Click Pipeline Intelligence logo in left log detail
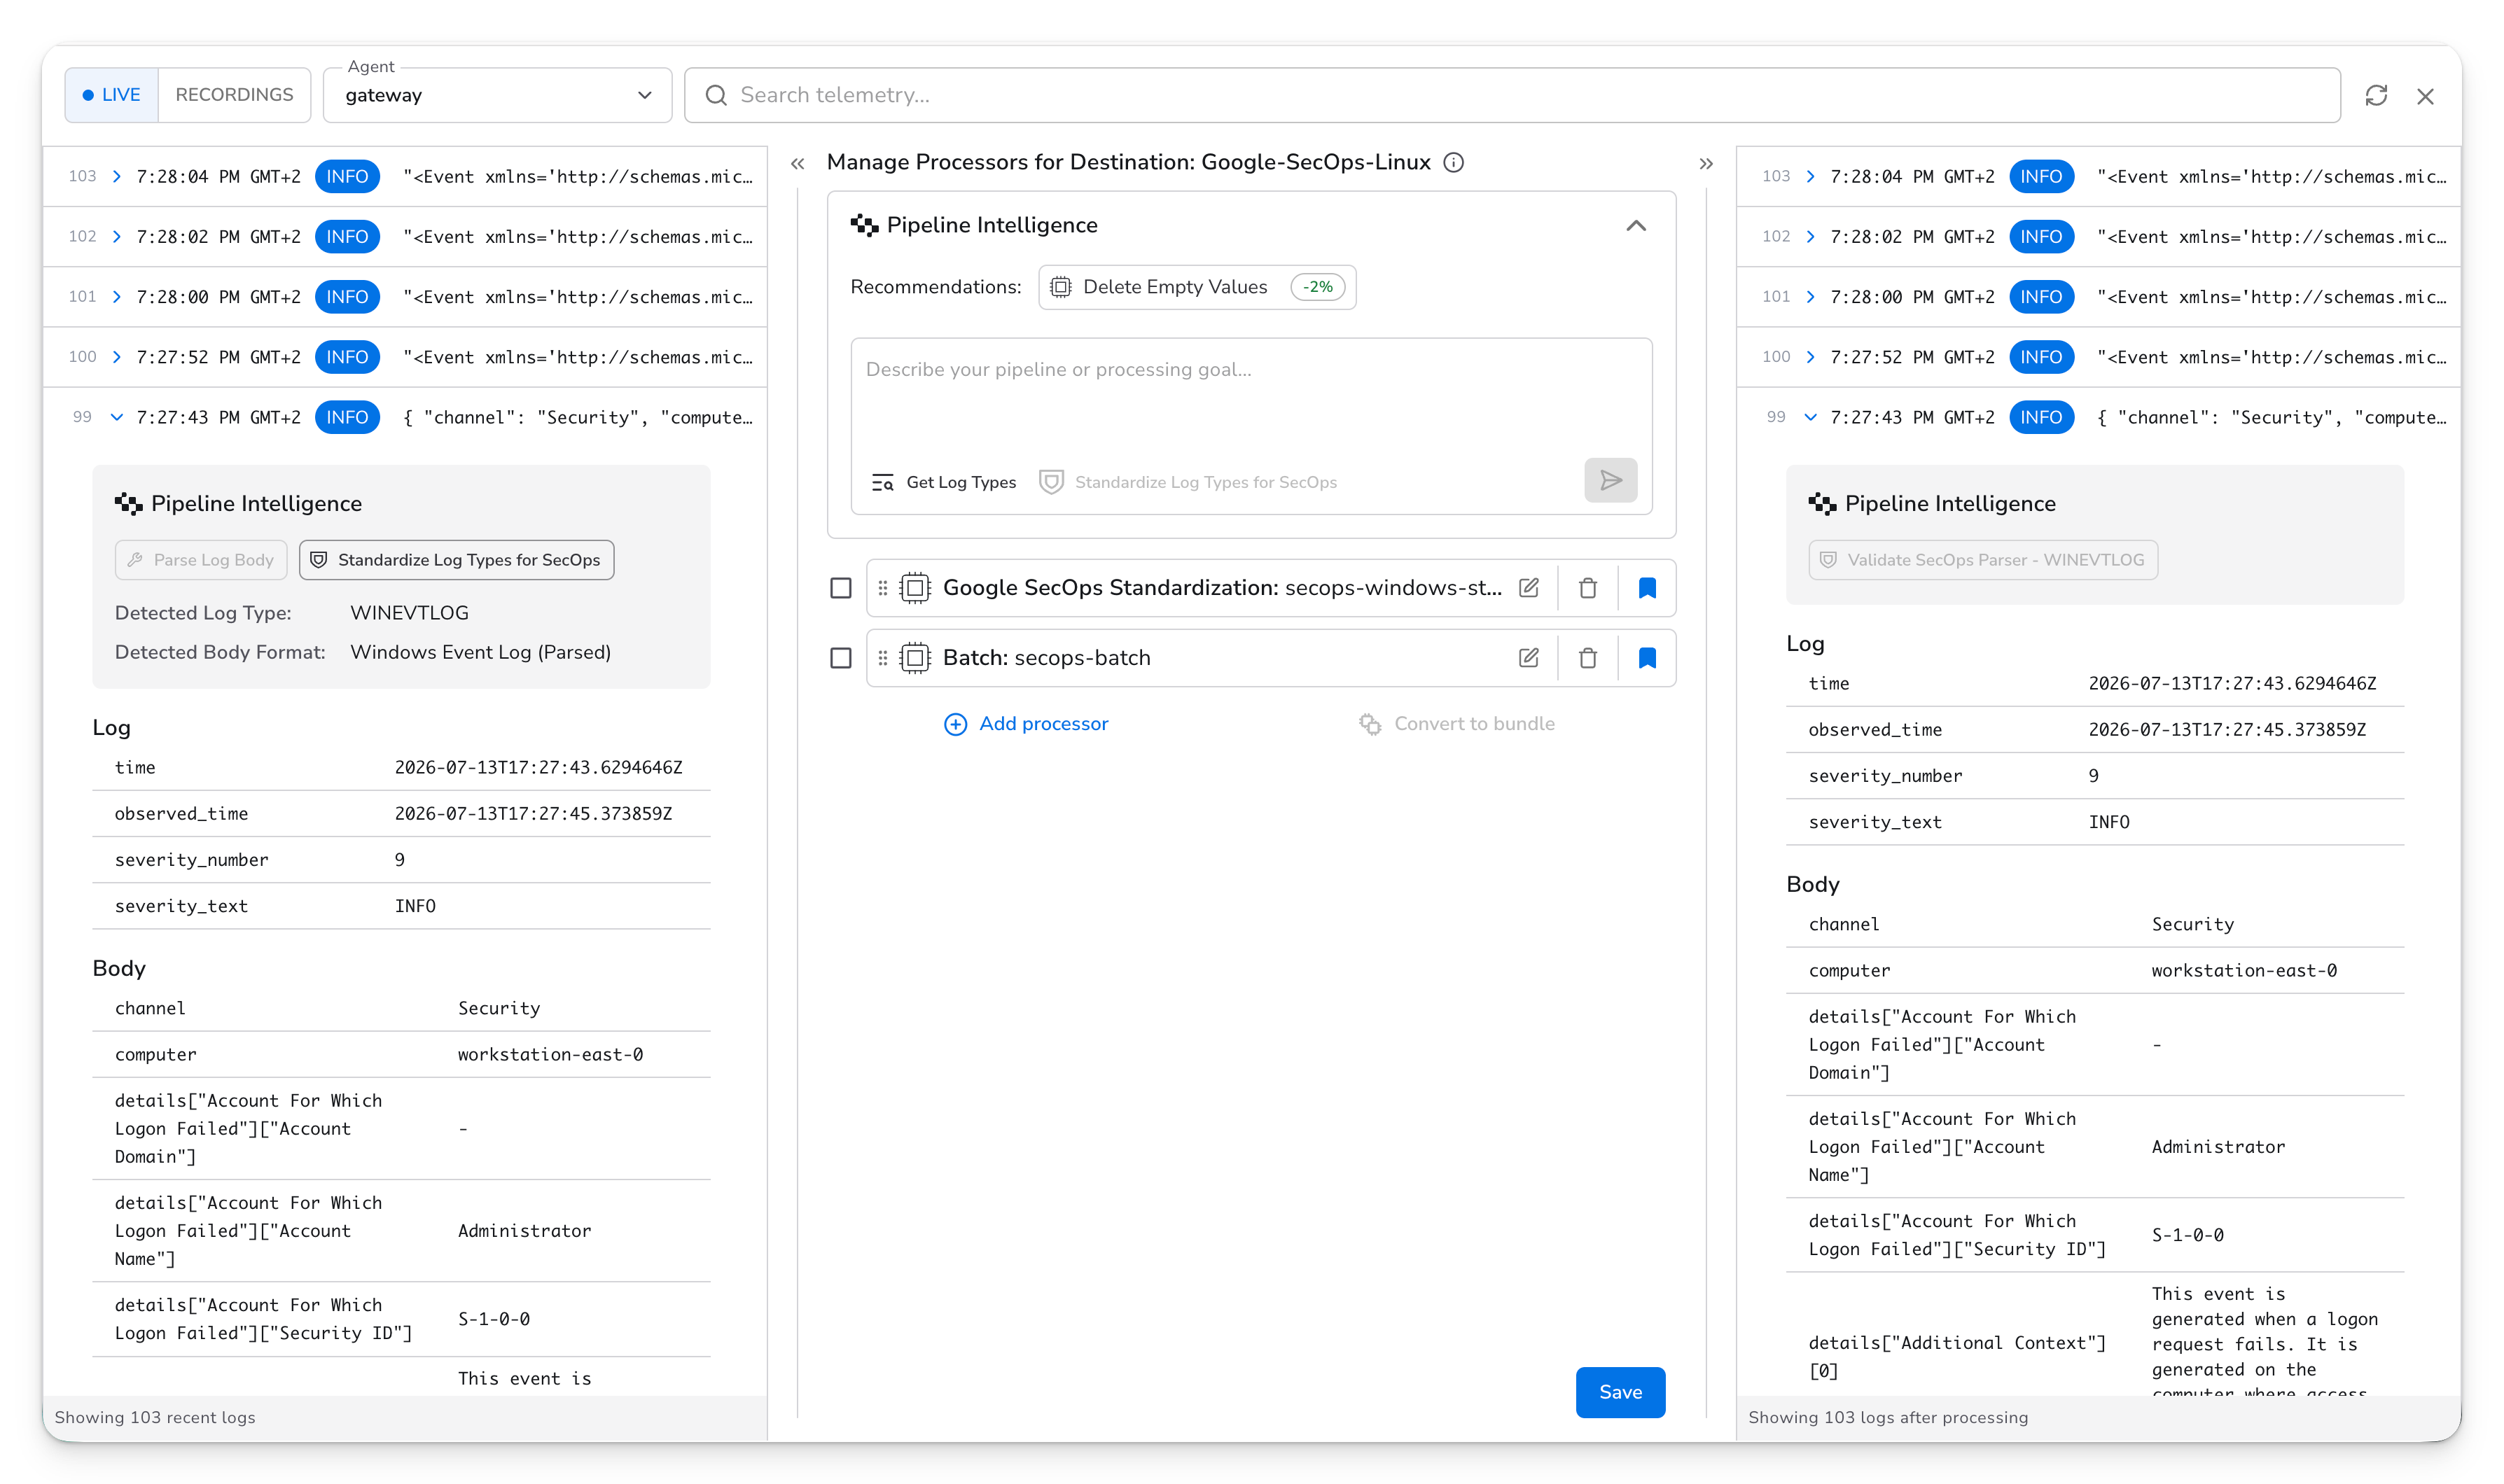The image size is (2504, 1484). pos(128,504)
